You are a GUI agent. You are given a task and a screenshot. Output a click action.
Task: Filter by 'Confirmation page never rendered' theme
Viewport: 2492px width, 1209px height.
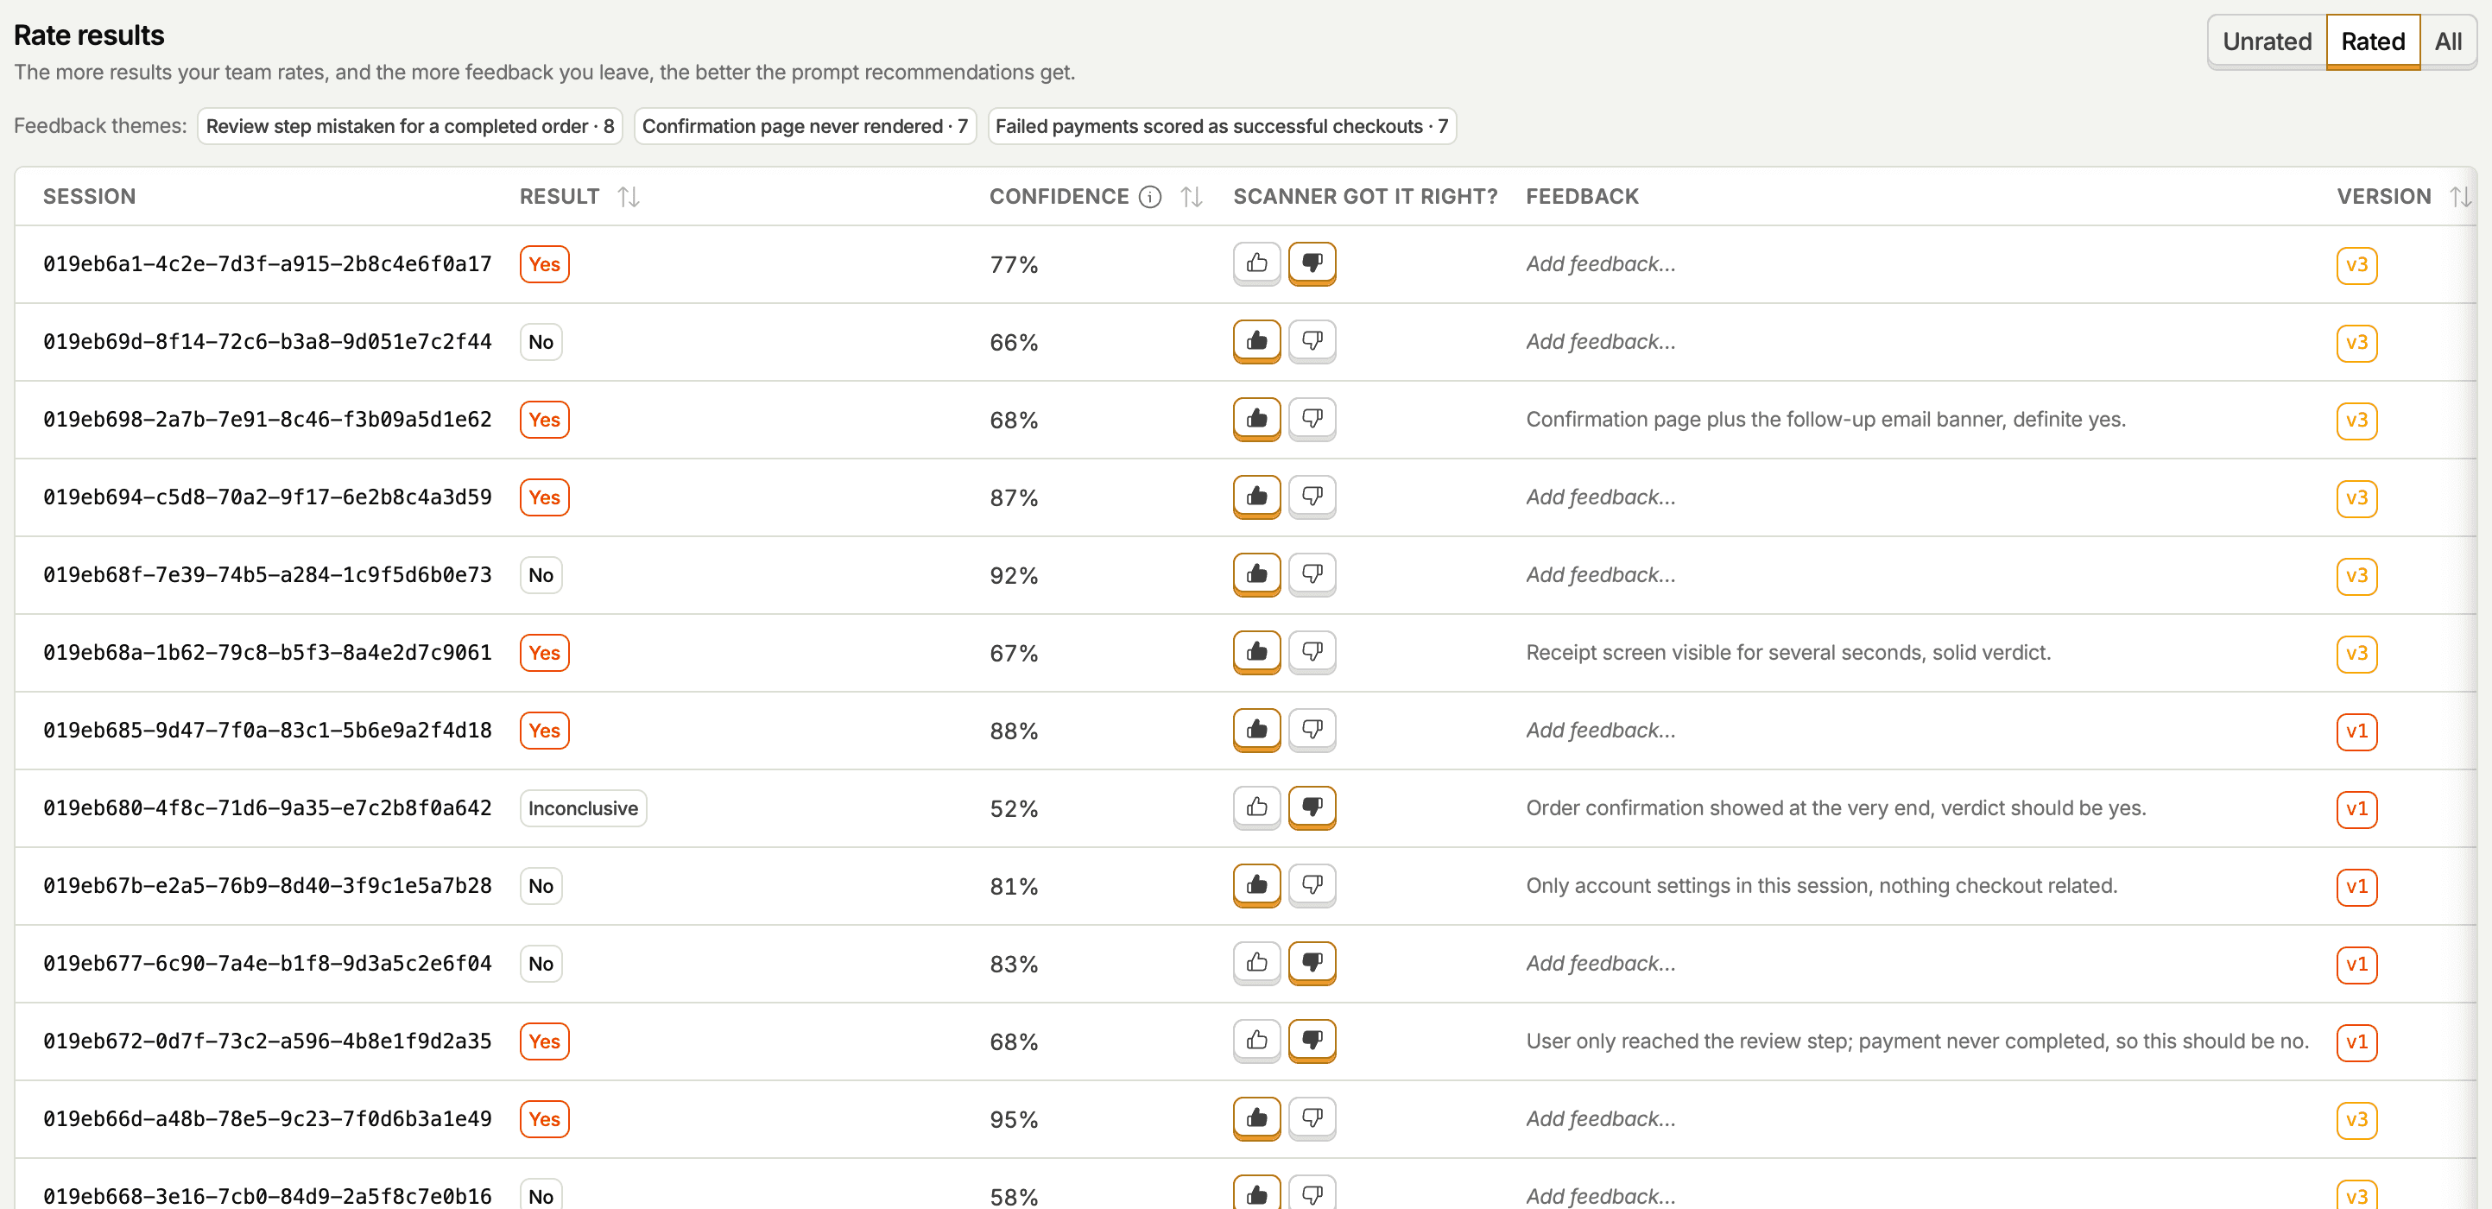(x=804, y=126)
